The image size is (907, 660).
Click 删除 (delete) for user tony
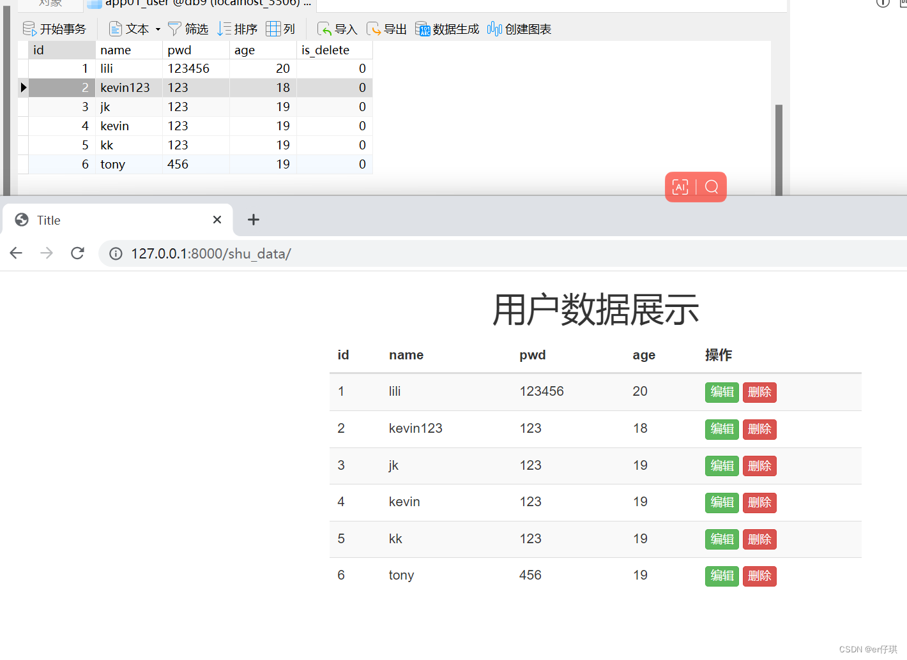tap(759, 576)
